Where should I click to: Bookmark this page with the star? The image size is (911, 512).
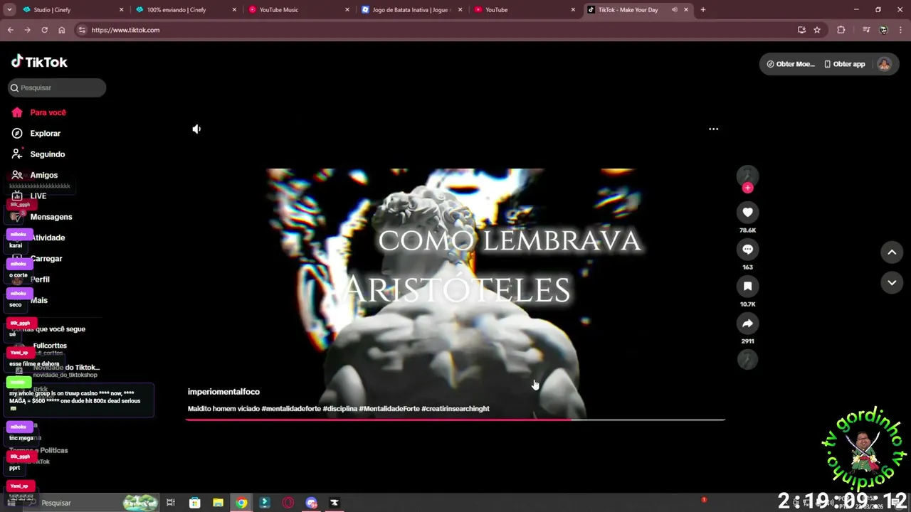click(x=817, y=30)
